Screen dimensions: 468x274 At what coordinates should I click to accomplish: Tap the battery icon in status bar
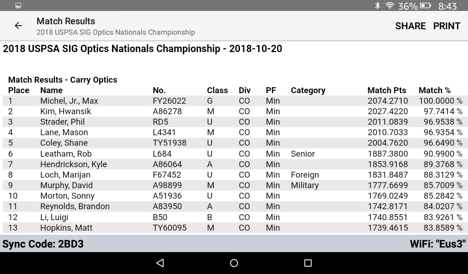point(425,6)
